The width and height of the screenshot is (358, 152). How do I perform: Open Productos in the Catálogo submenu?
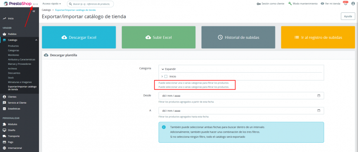click(x=13, y=46)
